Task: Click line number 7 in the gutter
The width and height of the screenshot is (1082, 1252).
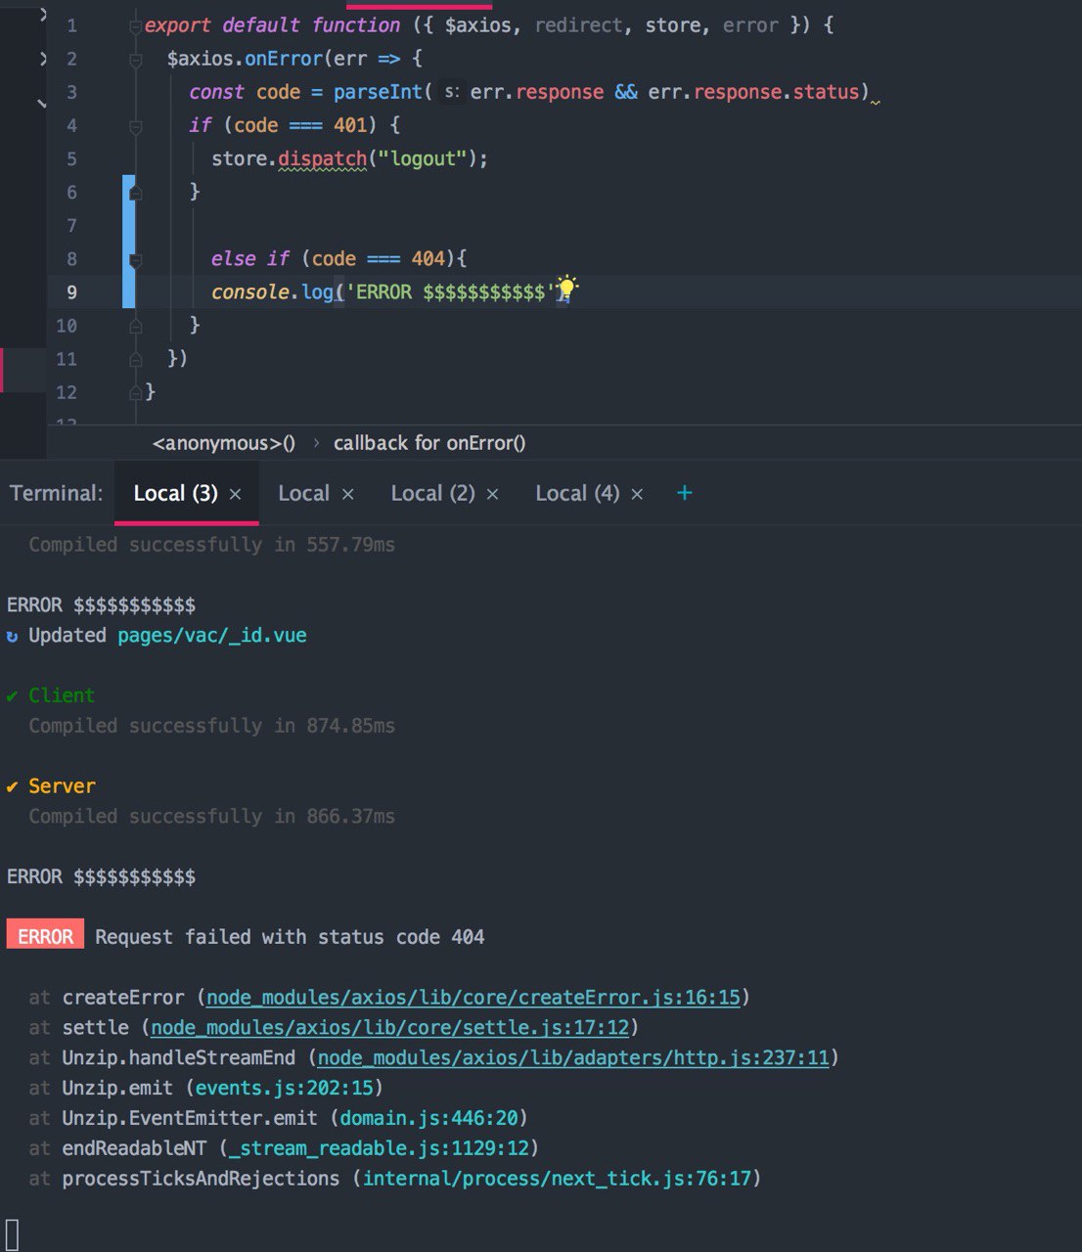Action: tap(70, 226)
